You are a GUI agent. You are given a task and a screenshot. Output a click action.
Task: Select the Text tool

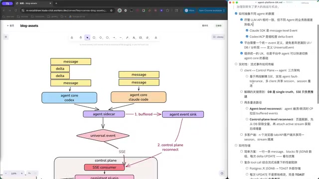[134, 38]
